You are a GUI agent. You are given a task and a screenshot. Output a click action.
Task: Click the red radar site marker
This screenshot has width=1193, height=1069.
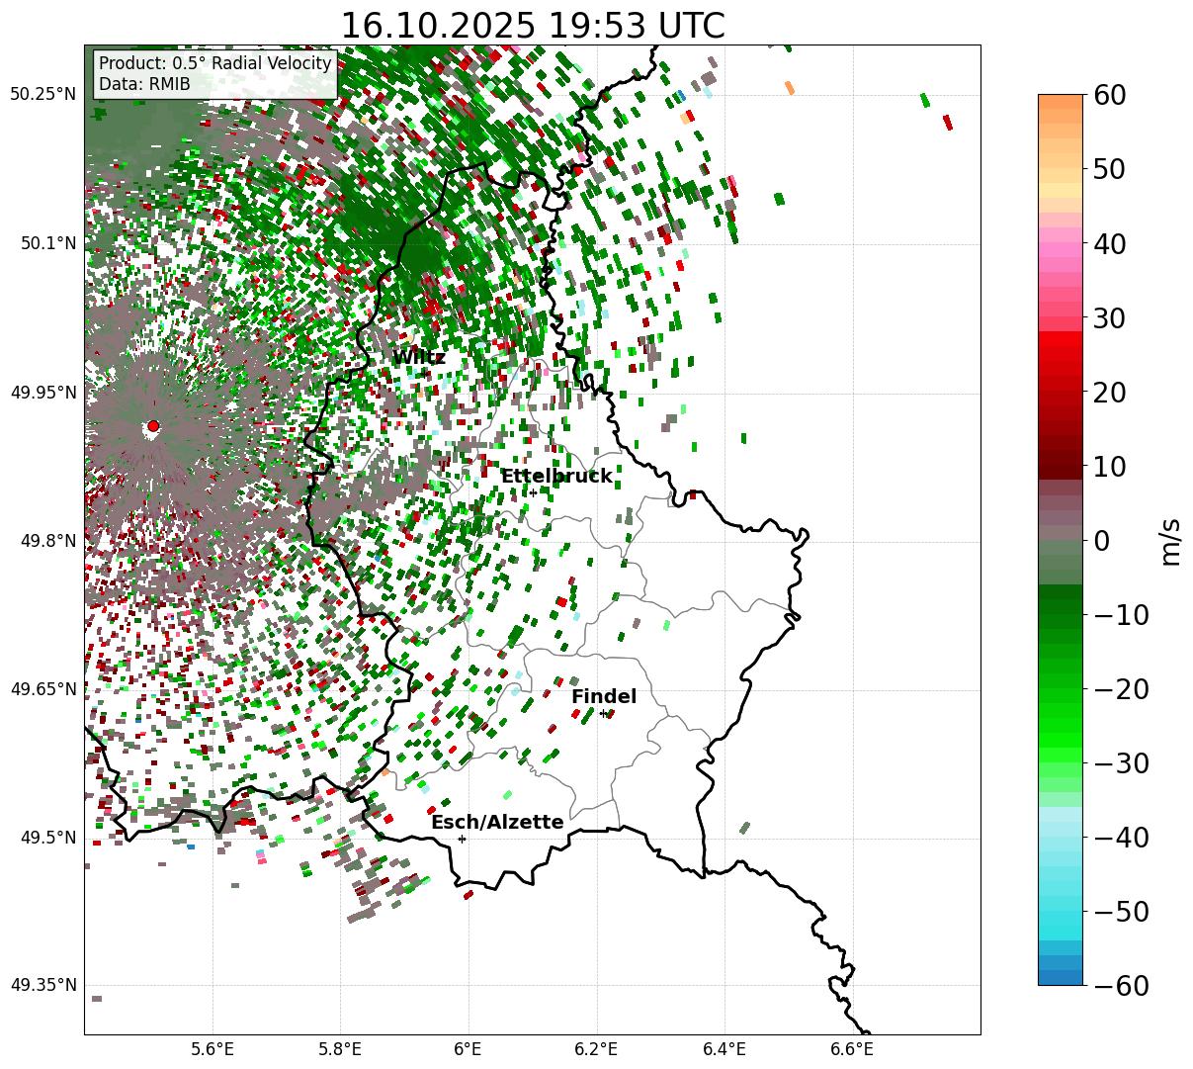click(x=153, y=426)
